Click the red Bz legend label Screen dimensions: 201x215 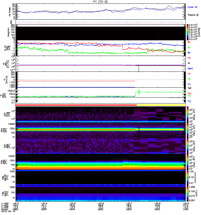coord(189,42)
